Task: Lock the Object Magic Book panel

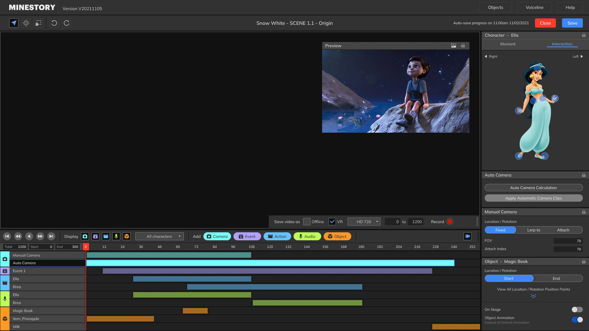Action: (x=584, y=261)
